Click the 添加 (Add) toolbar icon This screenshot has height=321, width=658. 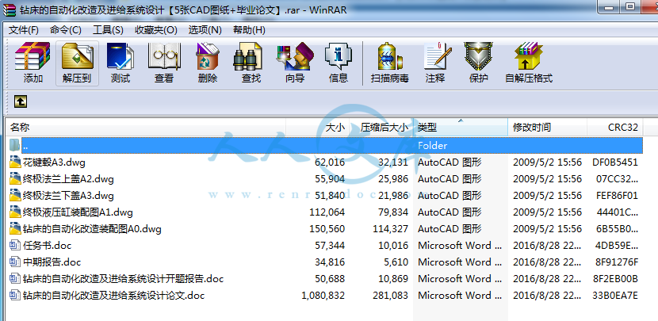[33, 63]
